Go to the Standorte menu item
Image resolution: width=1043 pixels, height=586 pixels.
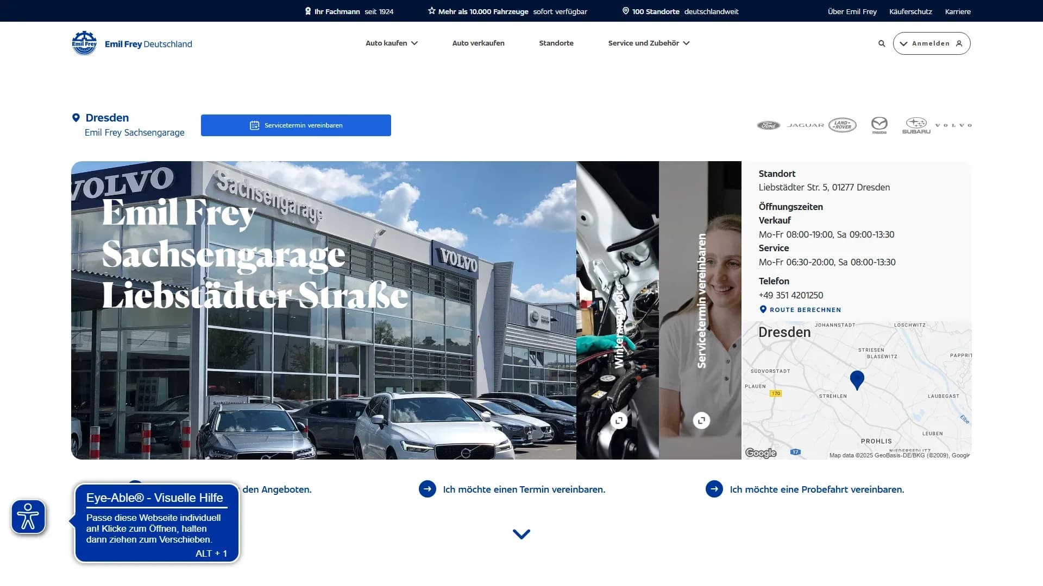[x=556, y=43]
